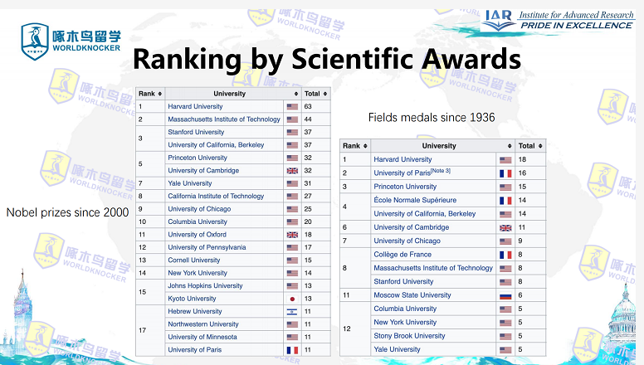Screen dimensions: 644x365
Task: Select the 'Ranking by Scientific Awards' title
Action: click(326, 59)
